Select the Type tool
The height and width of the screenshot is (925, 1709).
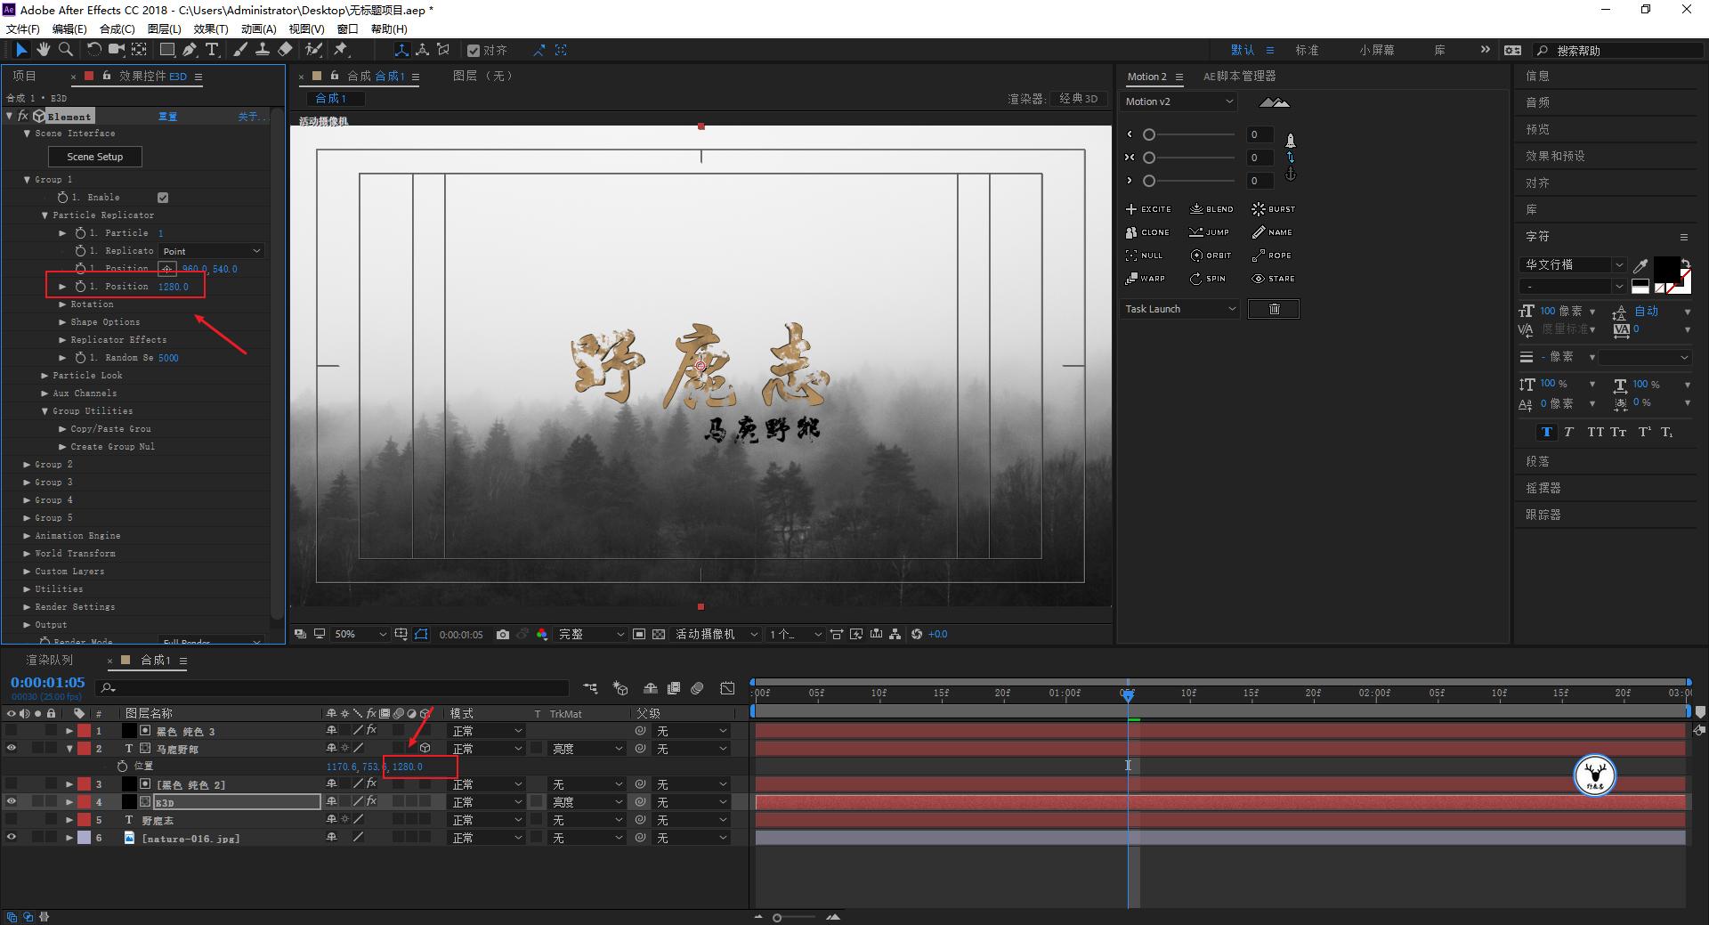click(x=212, y=50)
